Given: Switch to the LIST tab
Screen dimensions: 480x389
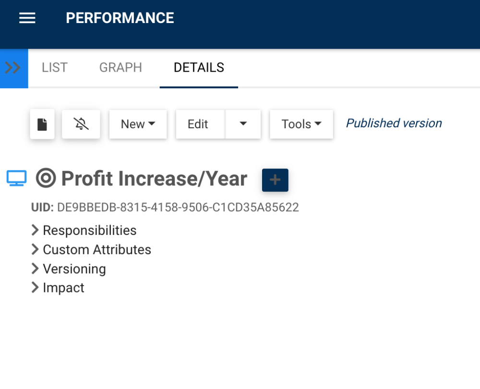Looking at the screenshot, I should pyautogui.click(x=55, y=68).
